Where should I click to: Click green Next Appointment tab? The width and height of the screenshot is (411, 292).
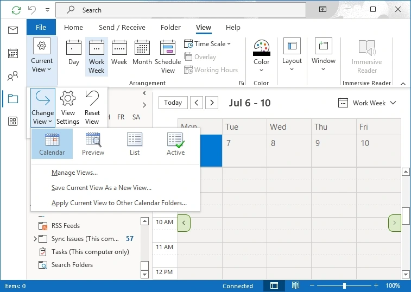coord(395,223)
